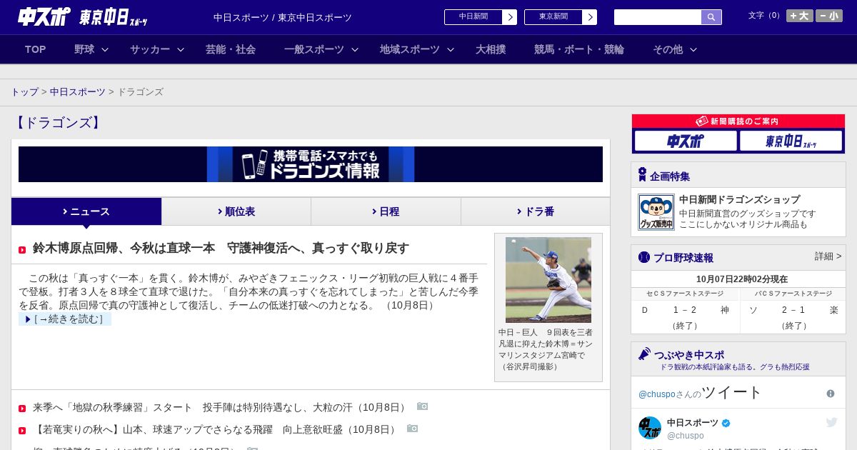Viewport: 857px width, 450px height.
Task: Click the 東京新聞 arrow icon
Action: click(x=590, y=17)
